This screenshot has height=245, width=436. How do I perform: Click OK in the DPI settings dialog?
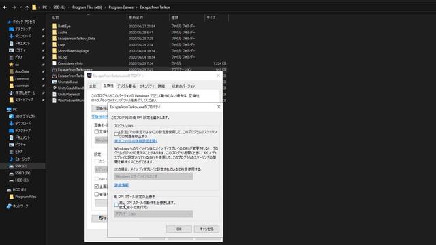click(x=178, y=229)
